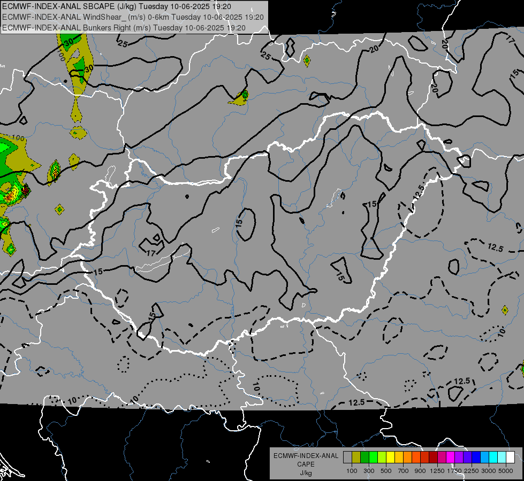Select the pale cyan swatch before 5000
The width and height of the screenshot is (524, 481).
(502, 457)
